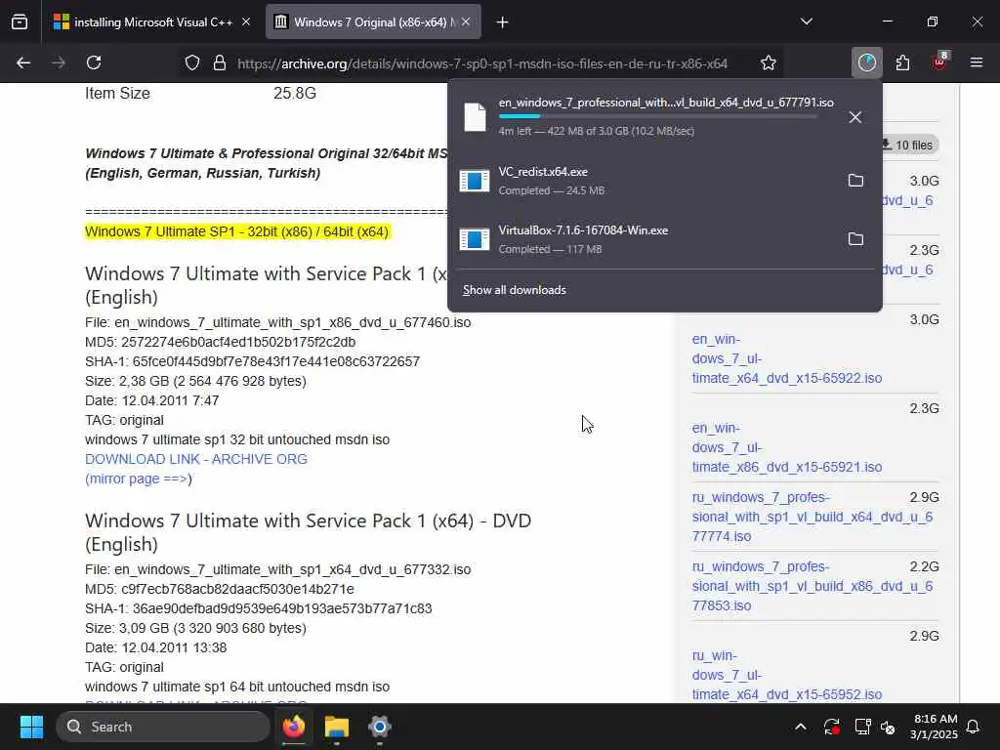This screenshot has height=750, width=1000.
Task: Open a new tab with the plus button
Action: 503,22
